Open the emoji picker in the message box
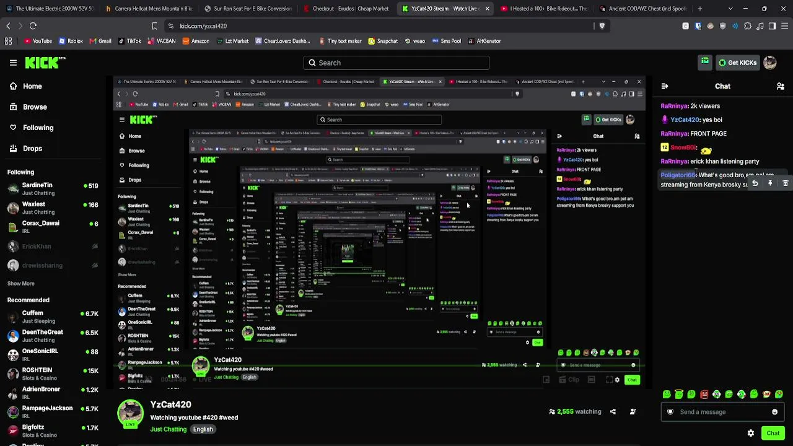The height and width of the screenshot is (446, 793). [774, 412]
